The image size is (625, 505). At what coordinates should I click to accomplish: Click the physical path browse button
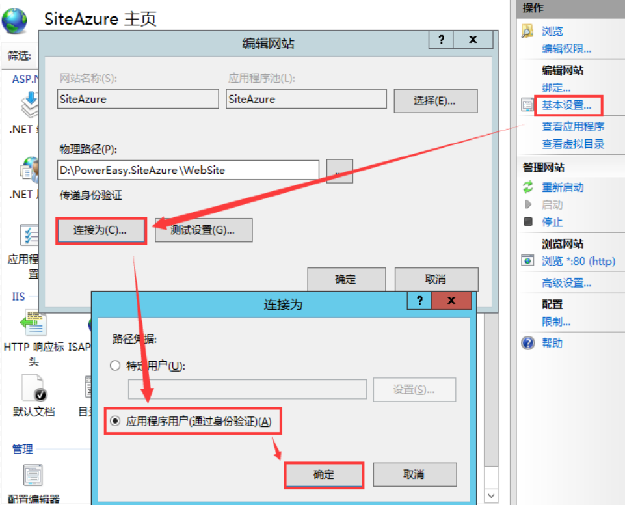pyautogui.click(x=339, y=171)
